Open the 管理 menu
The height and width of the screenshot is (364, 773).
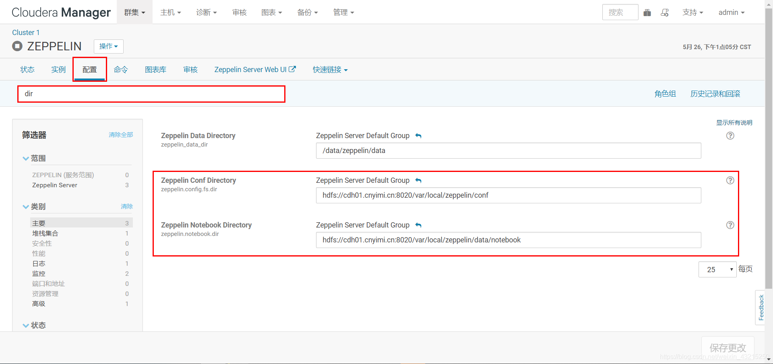point(343,12)
